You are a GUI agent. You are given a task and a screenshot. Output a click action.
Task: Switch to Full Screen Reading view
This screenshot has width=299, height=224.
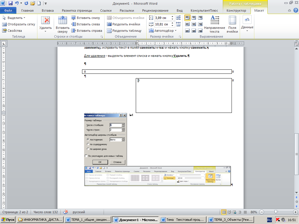click(230, 212)
